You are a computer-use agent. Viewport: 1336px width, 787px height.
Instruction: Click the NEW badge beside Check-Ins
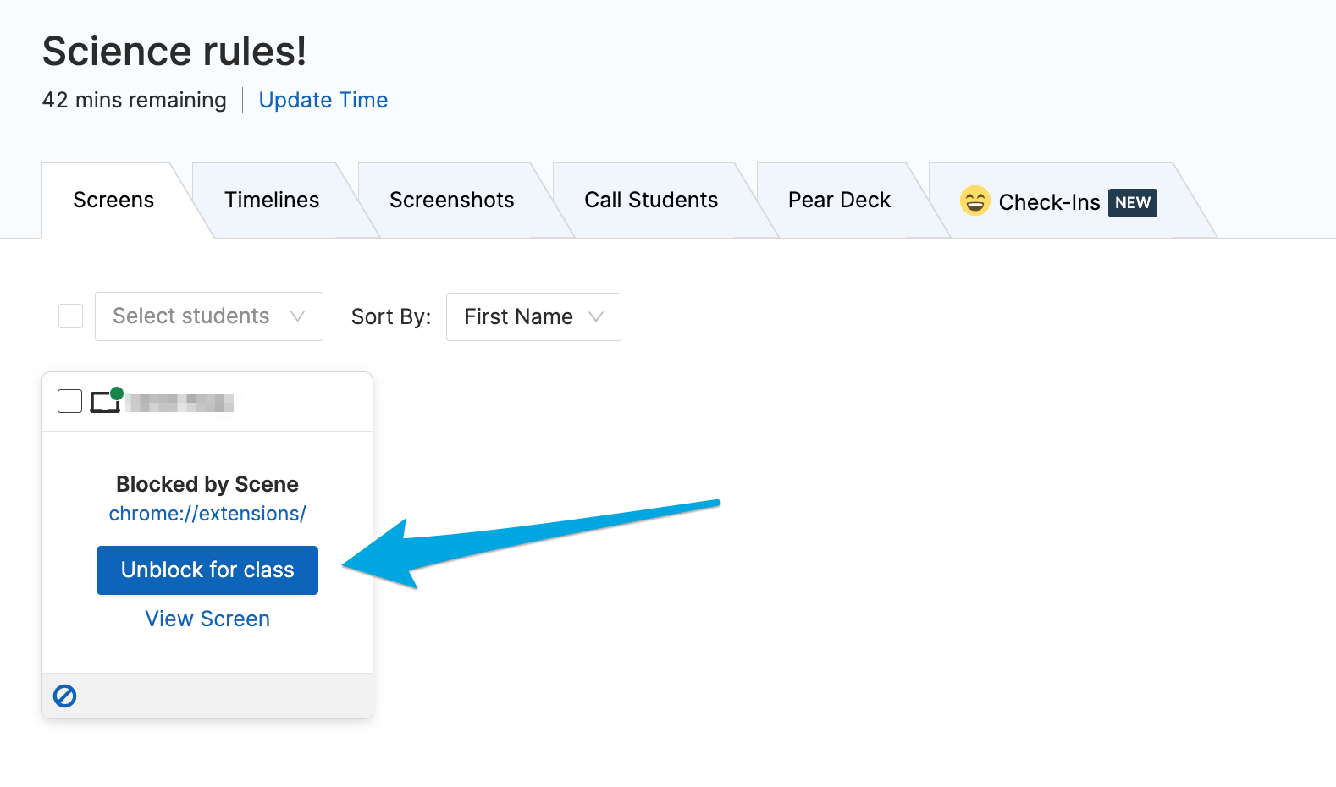coord(1132,203)
